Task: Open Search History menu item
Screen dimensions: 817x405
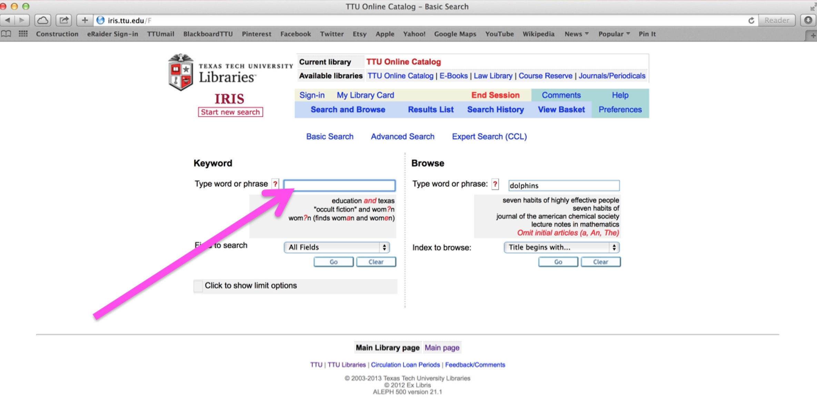Action: pos(496,109)
